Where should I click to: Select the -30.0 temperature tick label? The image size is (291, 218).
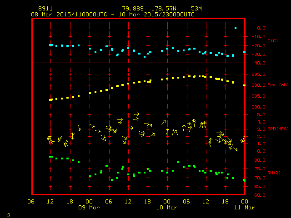259,54
